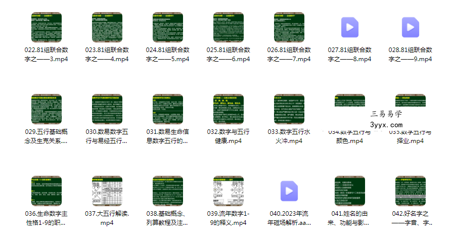Open the thumbnail for 023.81组联合数字之——4.mp4

coord(107,27)
